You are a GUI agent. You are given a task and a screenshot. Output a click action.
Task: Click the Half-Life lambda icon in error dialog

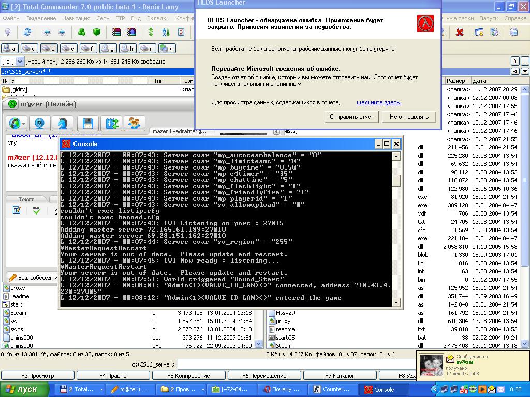click(x=425, y=23)
